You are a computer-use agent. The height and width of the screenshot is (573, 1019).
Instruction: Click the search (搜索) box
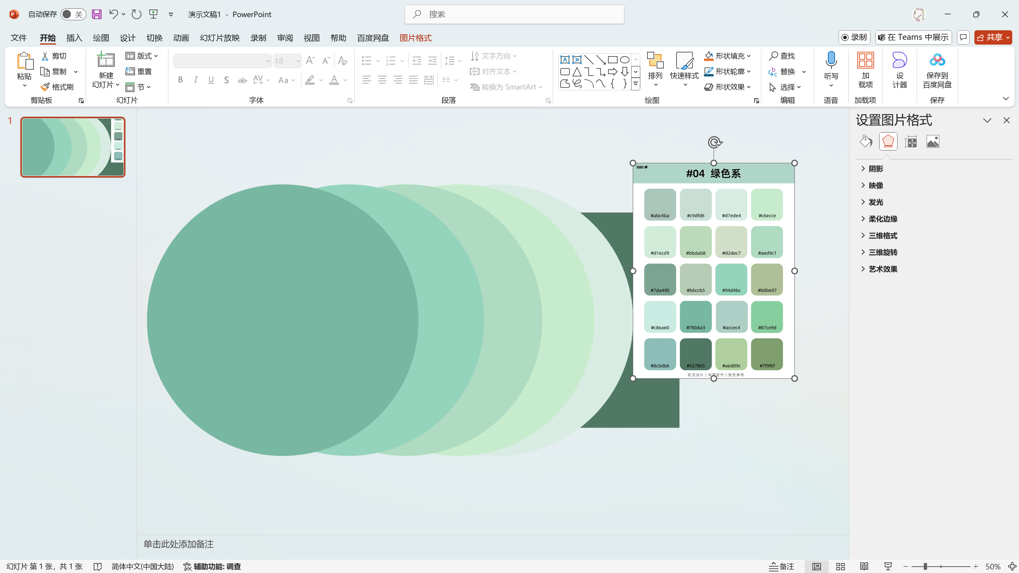point(514,14)
